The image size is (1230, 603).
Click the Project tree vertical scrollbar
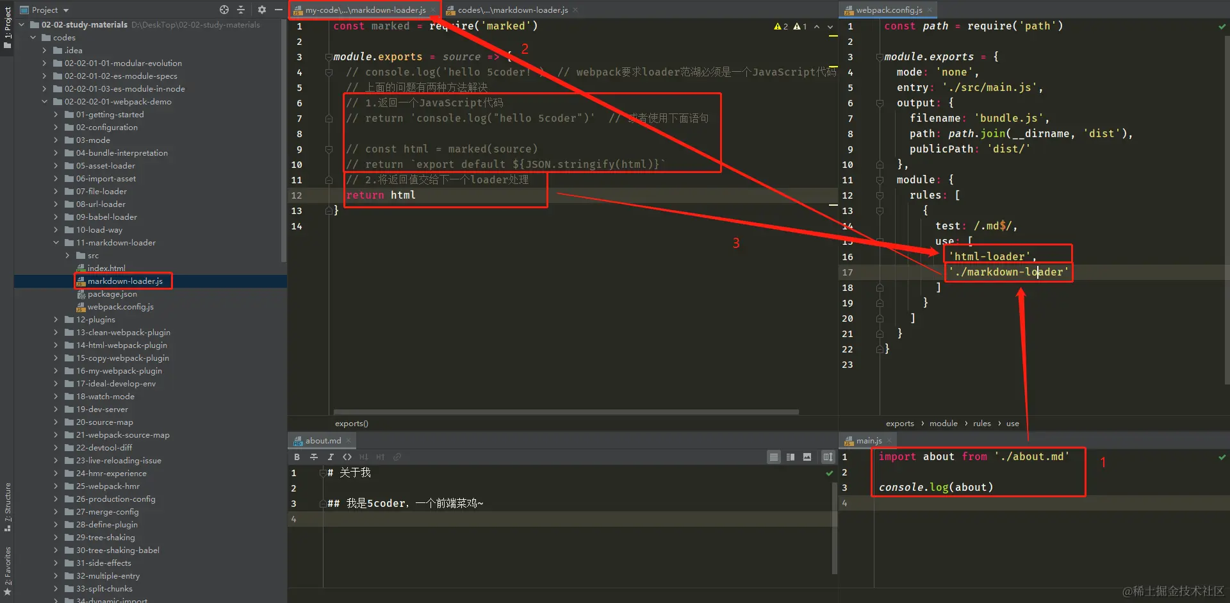(x=284, y=141)
